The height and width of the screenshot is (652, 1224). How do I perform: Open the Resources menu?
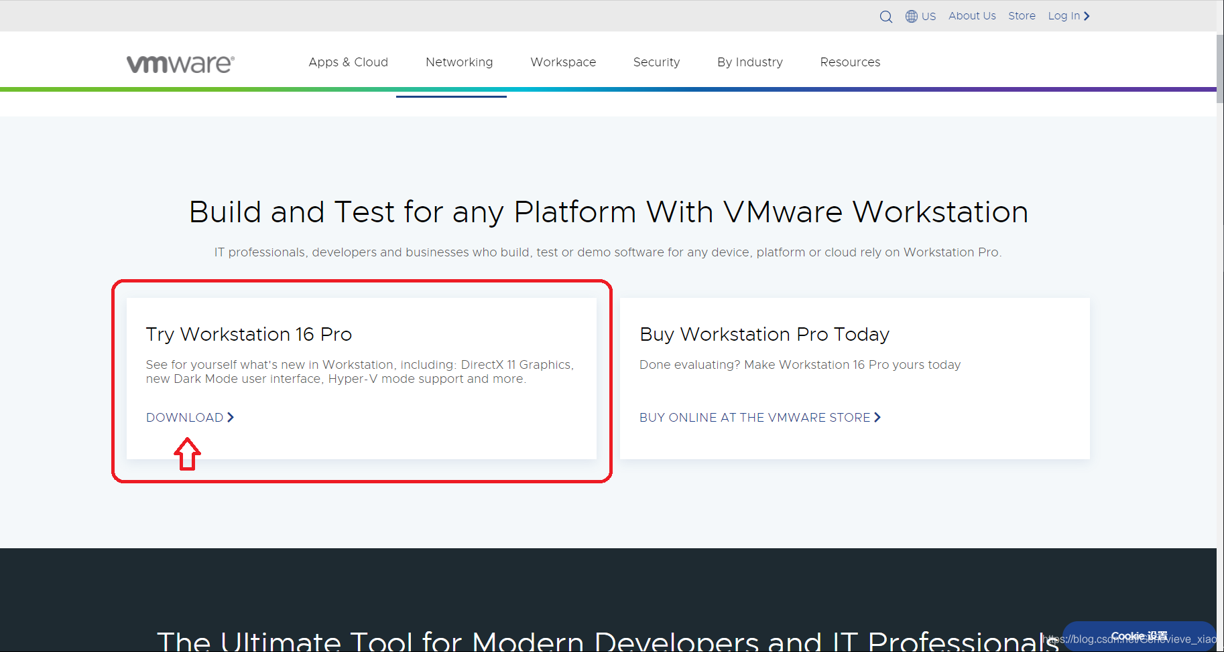tap(850, 62)
